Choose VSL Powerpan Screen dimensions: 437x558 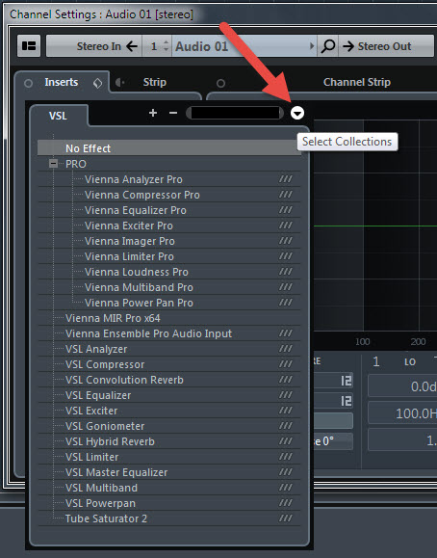click(169, 503)
